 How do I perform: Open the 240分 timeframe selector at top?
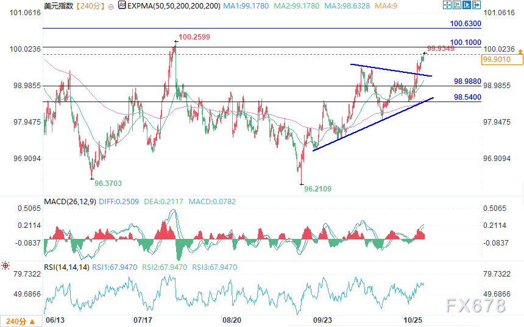[95, 5]
